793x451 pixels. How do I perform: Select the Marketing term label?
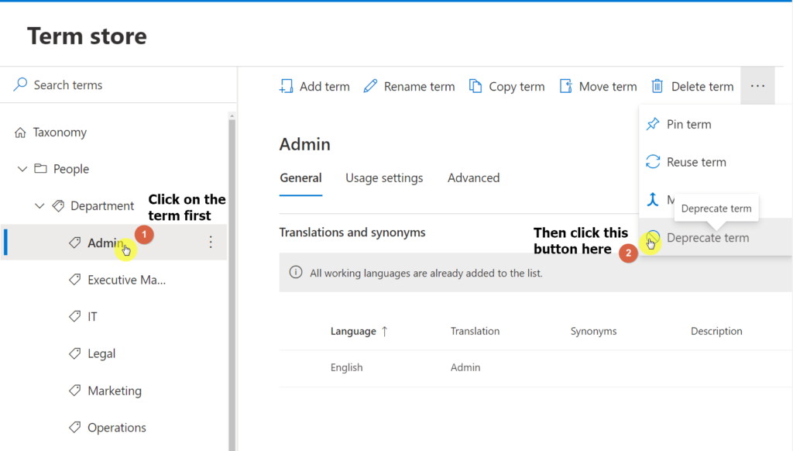point(115,391)
